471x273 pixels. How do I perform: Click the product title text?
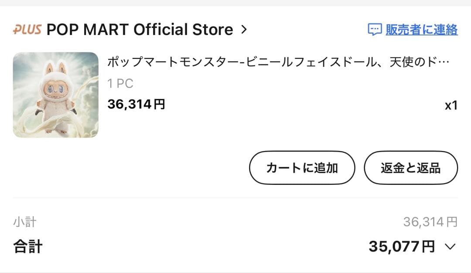tap(262, 62)
